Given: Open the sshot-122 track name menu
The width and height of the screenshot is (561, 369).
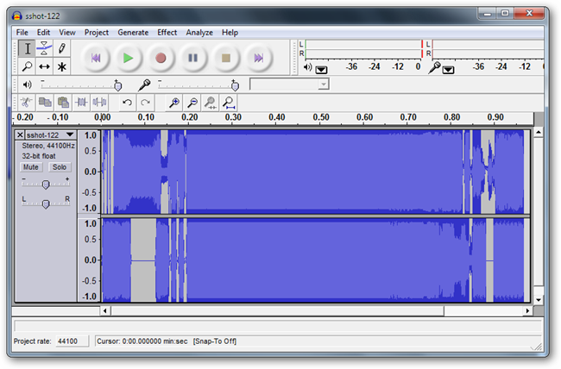Looking at the screenshot, I should 50,135.
